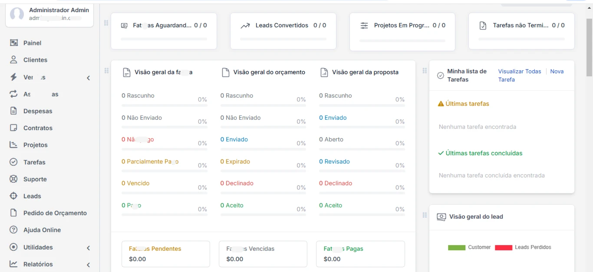
Task: Toggle the green Customer legend swatch
Action: click(x=457, y=247)
